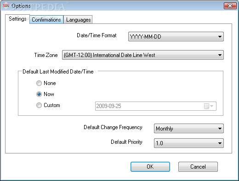Screen dimensions: 239x181
Task: Open the calendar picker icon in Custom date field
Action: pos(209,106)
